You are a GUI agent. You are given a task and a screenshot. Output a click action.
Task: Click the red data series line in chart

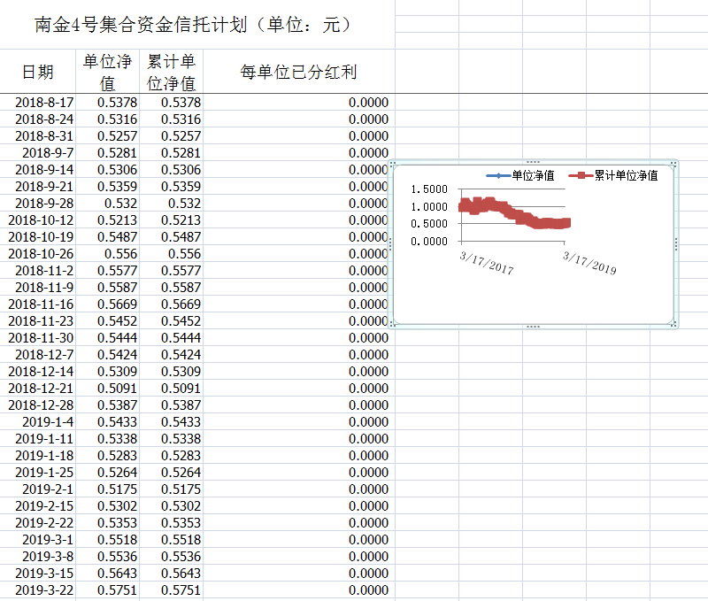pyautogui.click(x=515, y=213)
